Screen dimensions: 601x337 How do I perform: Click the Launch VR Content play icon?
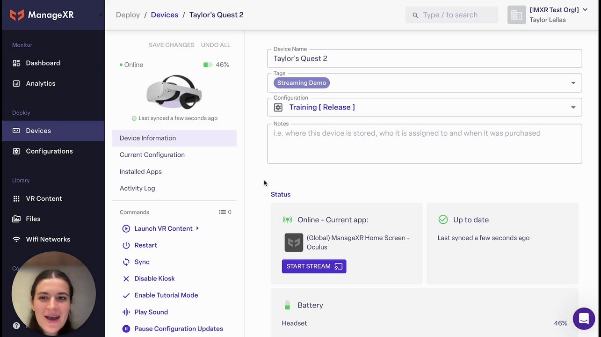click(x=126, y=228)
